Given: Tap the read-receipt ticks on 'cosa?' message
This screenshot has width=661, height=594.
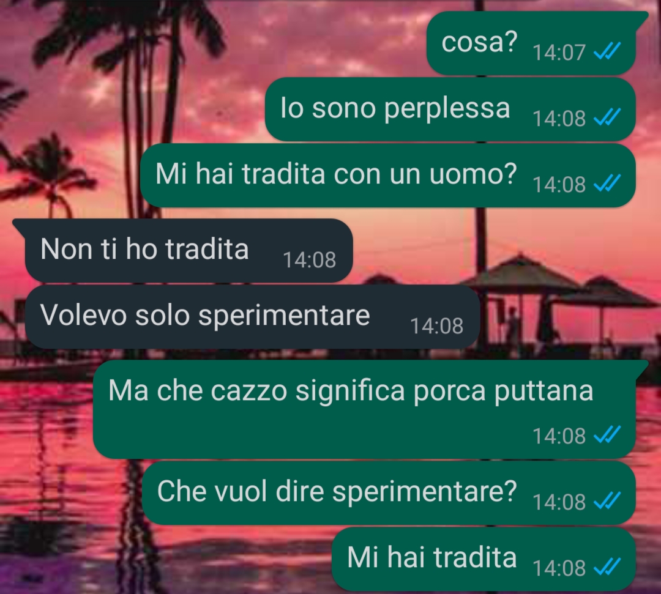Looking at the screenshot, I should (607, 52).
